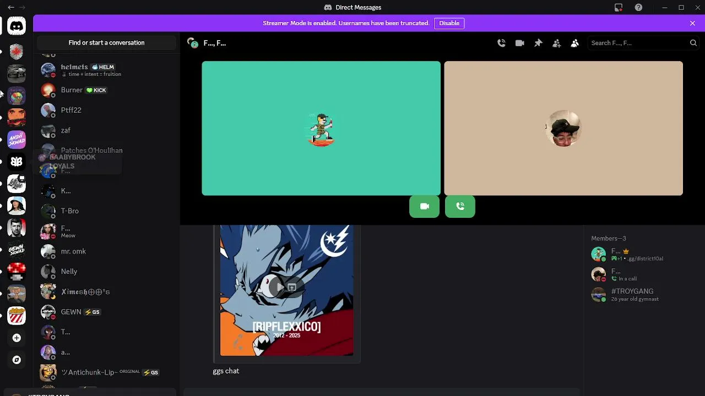Click the F..., F... conversation title
Viewport: 705px width, 396px height.
[x=215, y=43]
